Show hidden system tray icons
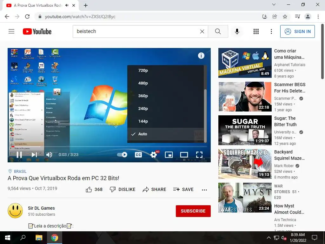The width and height of the screenshot is (325, 244). [x=269, y=238]
